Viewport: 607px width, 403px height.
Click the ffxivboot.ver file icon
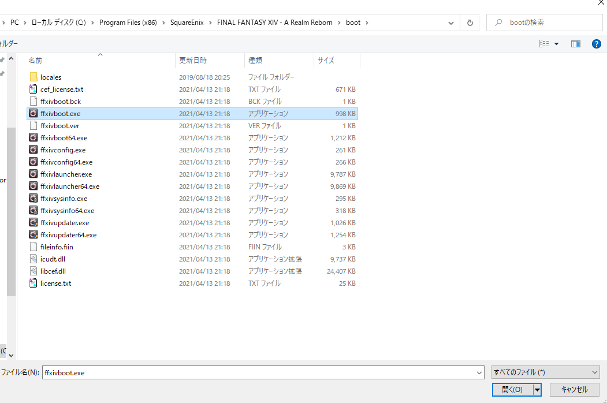pos(33,125)
